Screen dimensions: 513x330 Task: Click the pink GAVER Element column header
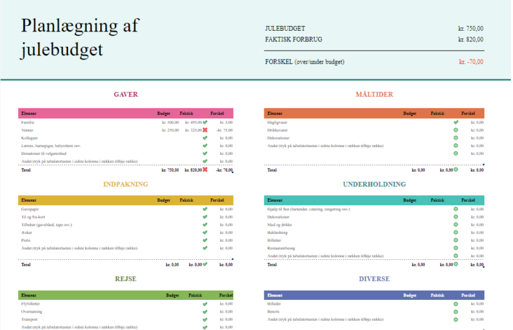tap(29, 112)
